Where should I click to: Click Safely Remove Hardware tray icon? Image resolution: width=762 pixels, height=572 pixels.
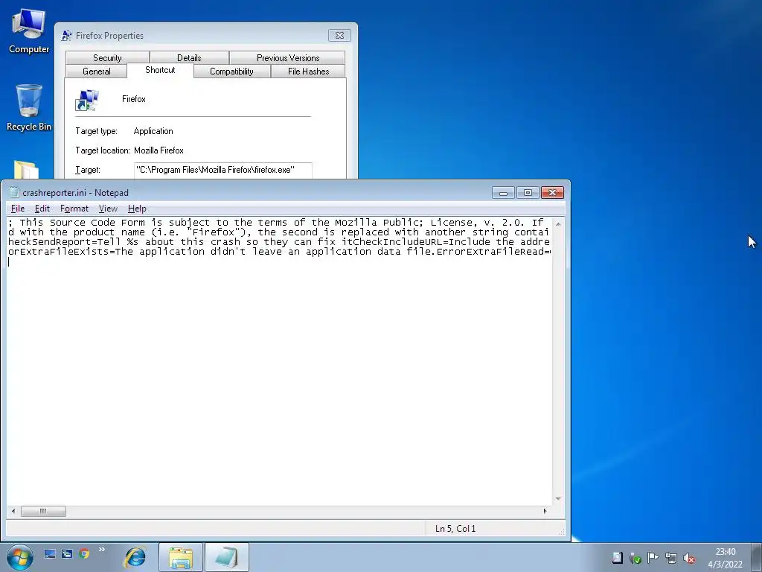tap(635, 558)
